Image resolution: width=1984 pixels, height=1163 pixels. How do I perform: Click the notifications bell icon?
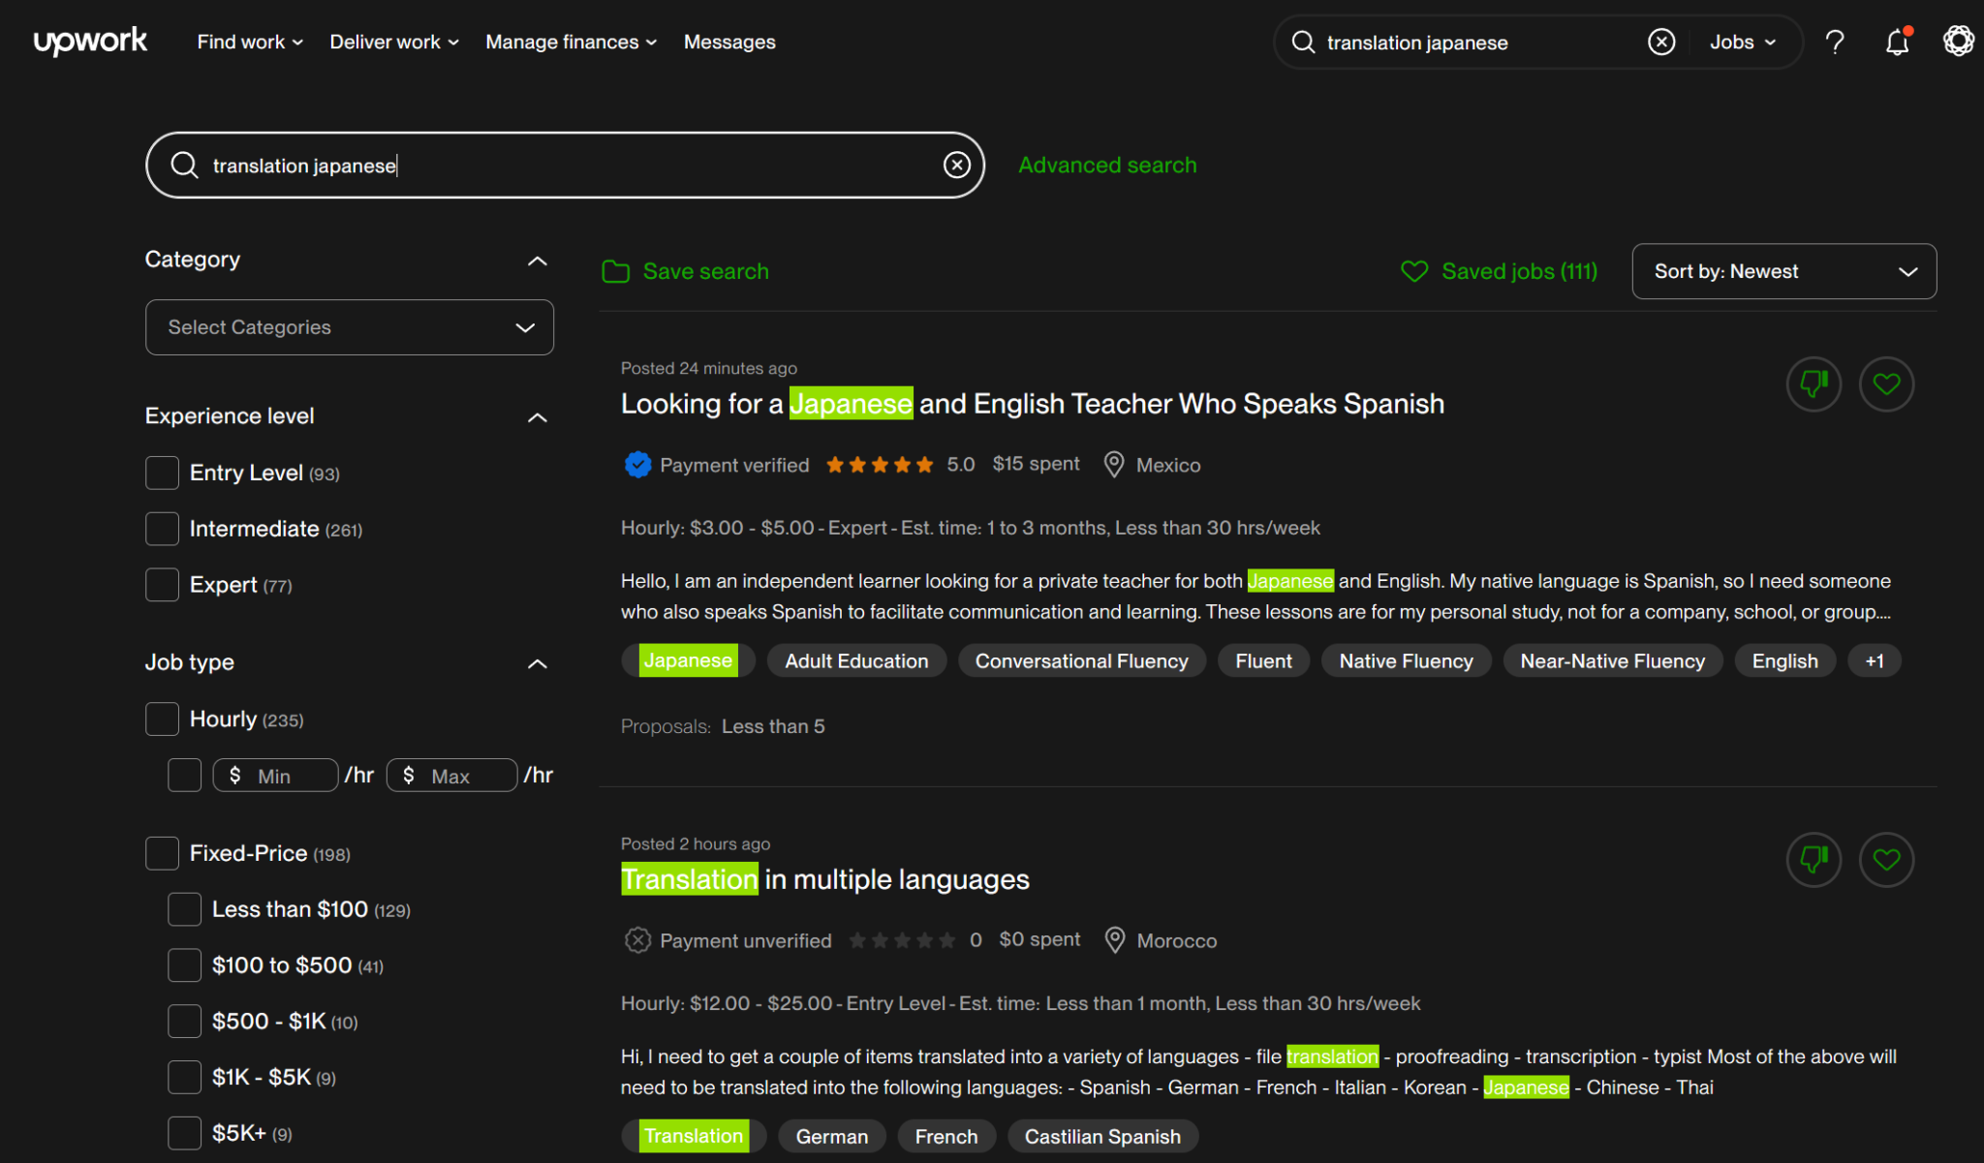tap(1897, 43)
